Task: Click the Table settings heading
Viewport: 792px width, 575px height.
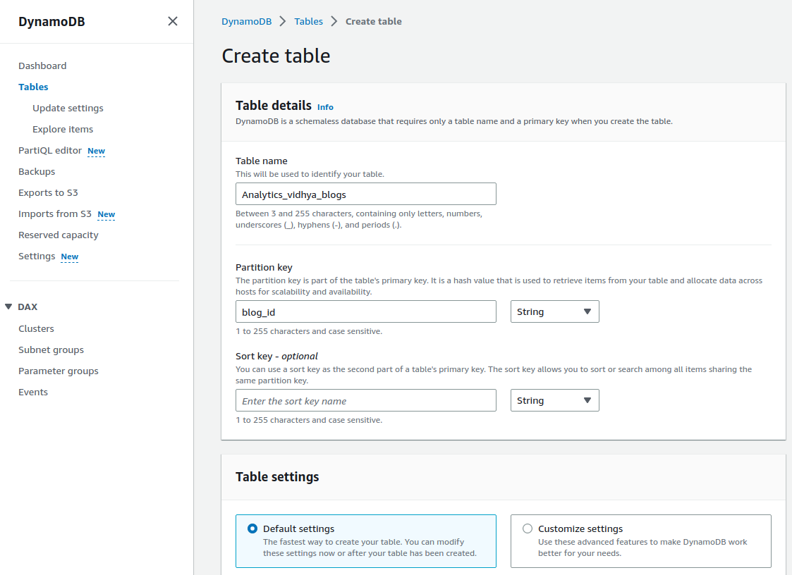Action: (x=277, y=477)
